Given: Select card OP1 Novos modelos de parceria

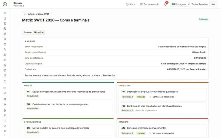Looking at the screenshot, I should tap(68, 130).
